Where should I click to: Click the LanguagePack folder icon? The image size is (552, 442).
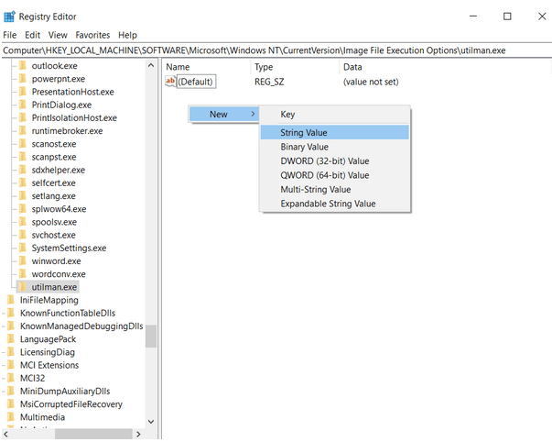11,339
